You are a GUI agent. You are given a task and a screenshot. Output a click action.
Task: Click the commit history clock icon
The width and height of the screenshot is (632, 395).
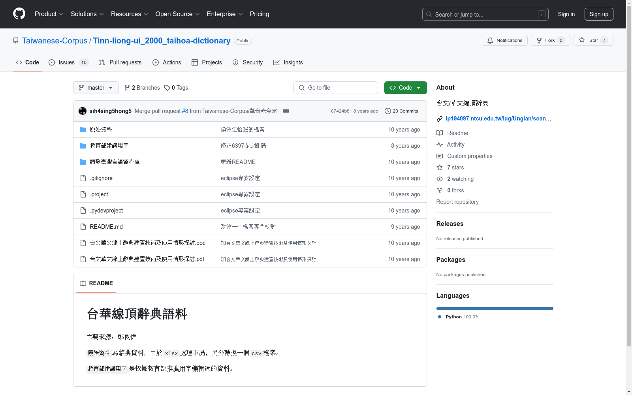388,111
